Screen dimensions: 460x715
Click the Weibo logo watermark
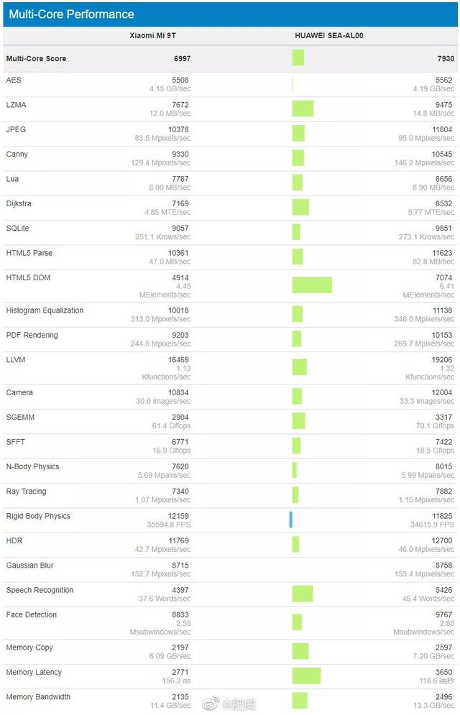pyautogui.click(x=211, y=704)
